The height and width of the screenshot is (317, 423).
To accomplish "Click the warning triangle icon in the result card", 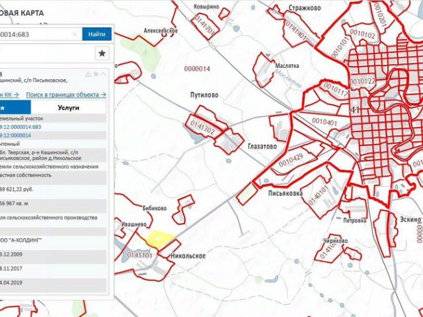I will click(88, 75).
